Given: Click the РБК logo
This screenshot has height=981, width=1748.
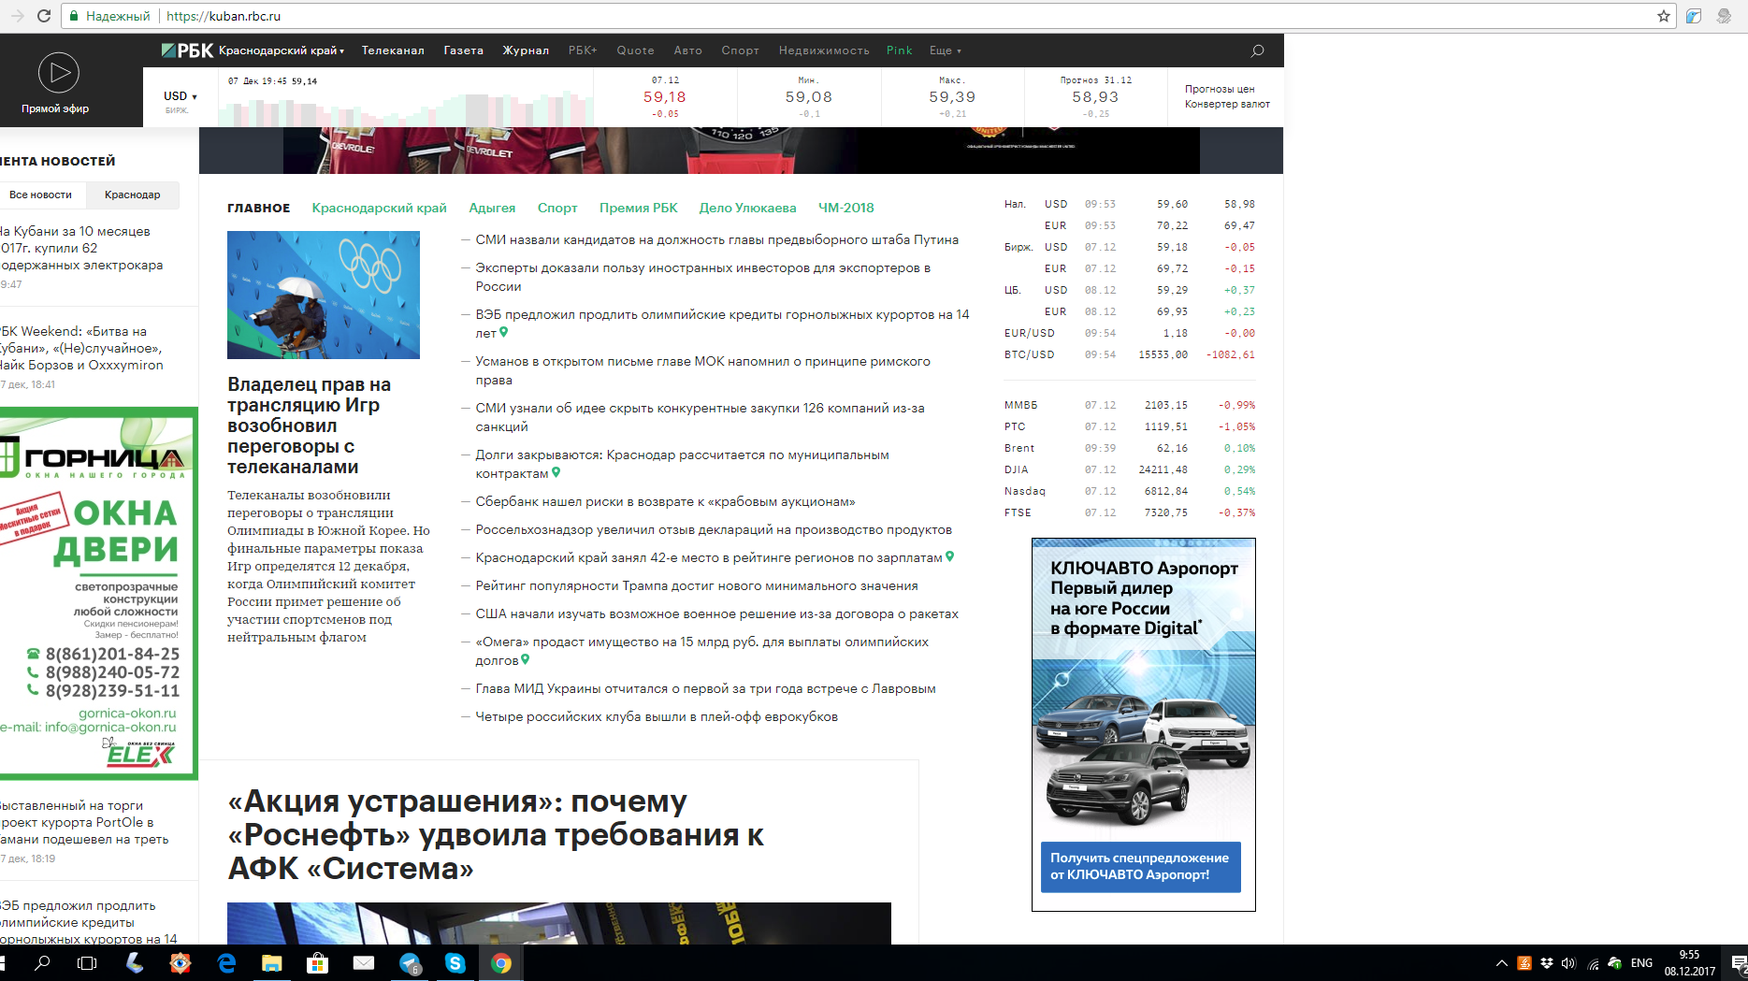Looking at the screenshot, I should click(187, 50).
